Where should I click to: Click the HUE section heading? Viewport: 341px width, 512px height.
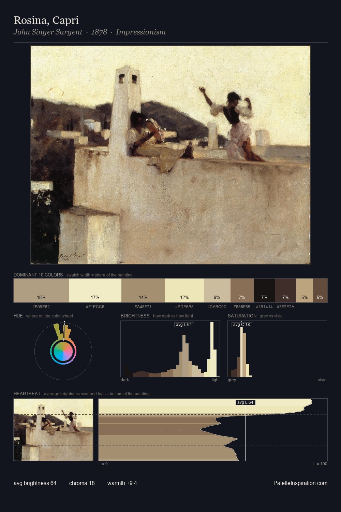18,316
